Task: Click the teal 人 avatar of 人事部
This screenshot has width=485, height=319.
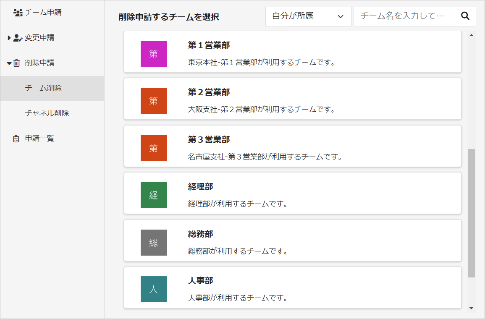Action: coord(154,289)
